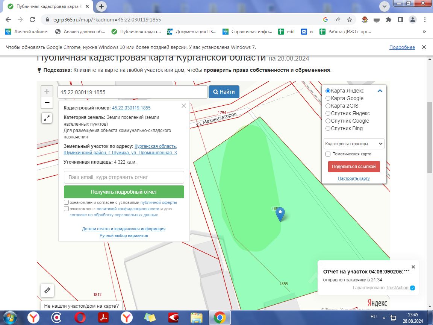The height and width of the screenshot is (325, 433).
Task: Click the email input field
Action: [124, 177]
